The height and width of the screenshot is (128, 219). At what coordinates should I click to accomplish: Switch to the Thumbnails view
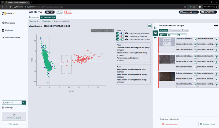172,35
